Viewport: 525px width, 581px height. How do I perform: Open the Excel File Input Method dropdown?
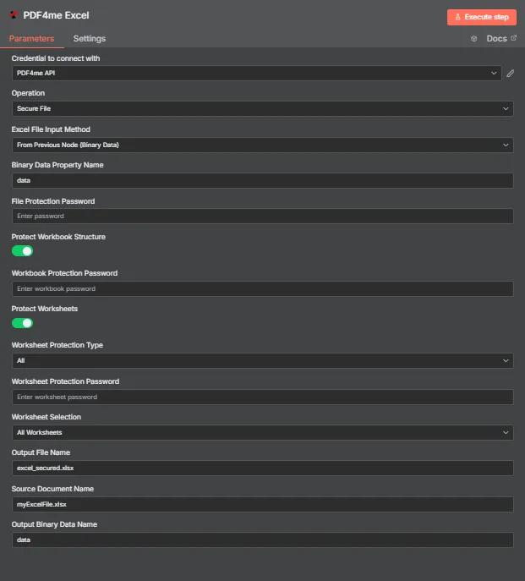(263, 145)
